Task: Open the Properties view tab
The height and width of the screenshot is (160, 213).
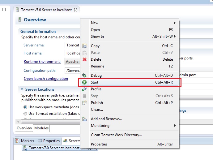Action: pyautogui.click(x=49, y=141)
